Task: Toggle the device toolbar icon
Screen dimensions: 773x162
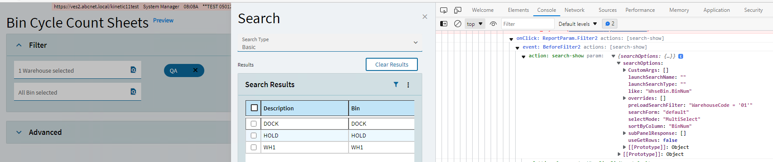Action: point(458,10)
